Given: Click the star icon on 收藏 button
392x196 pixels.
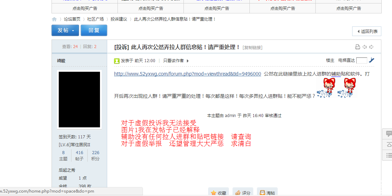Looking at the screenshot, I should tap(213, 193).
